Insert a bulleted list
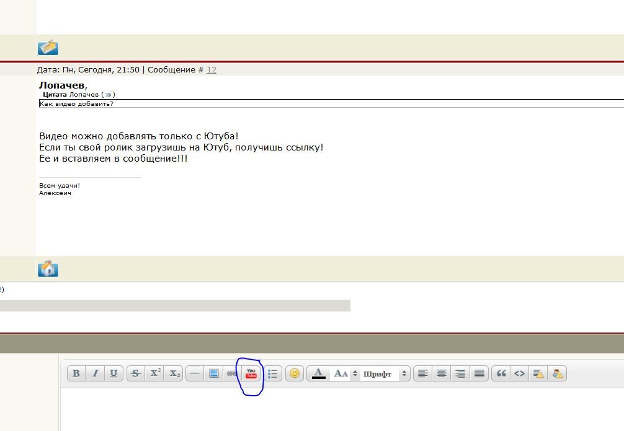Screen dimensions: 624x431 coord(272,373)
